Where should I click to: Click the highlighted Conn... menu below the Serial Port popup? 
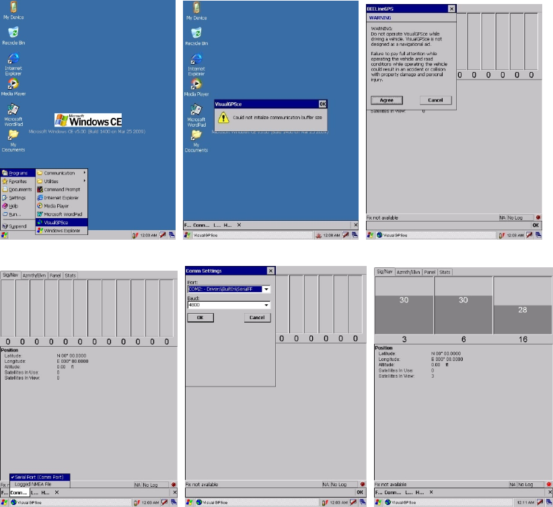(19, 493)
